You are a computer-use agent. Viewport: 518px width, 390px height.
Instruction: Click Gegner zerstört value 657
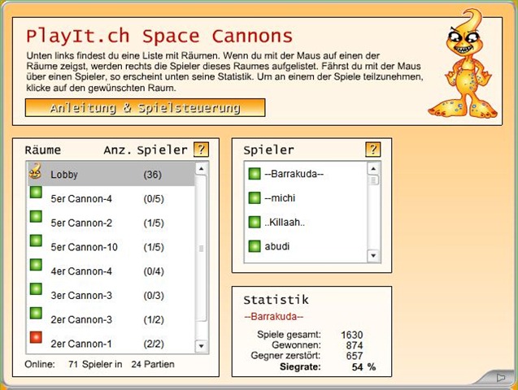(355, 356)
